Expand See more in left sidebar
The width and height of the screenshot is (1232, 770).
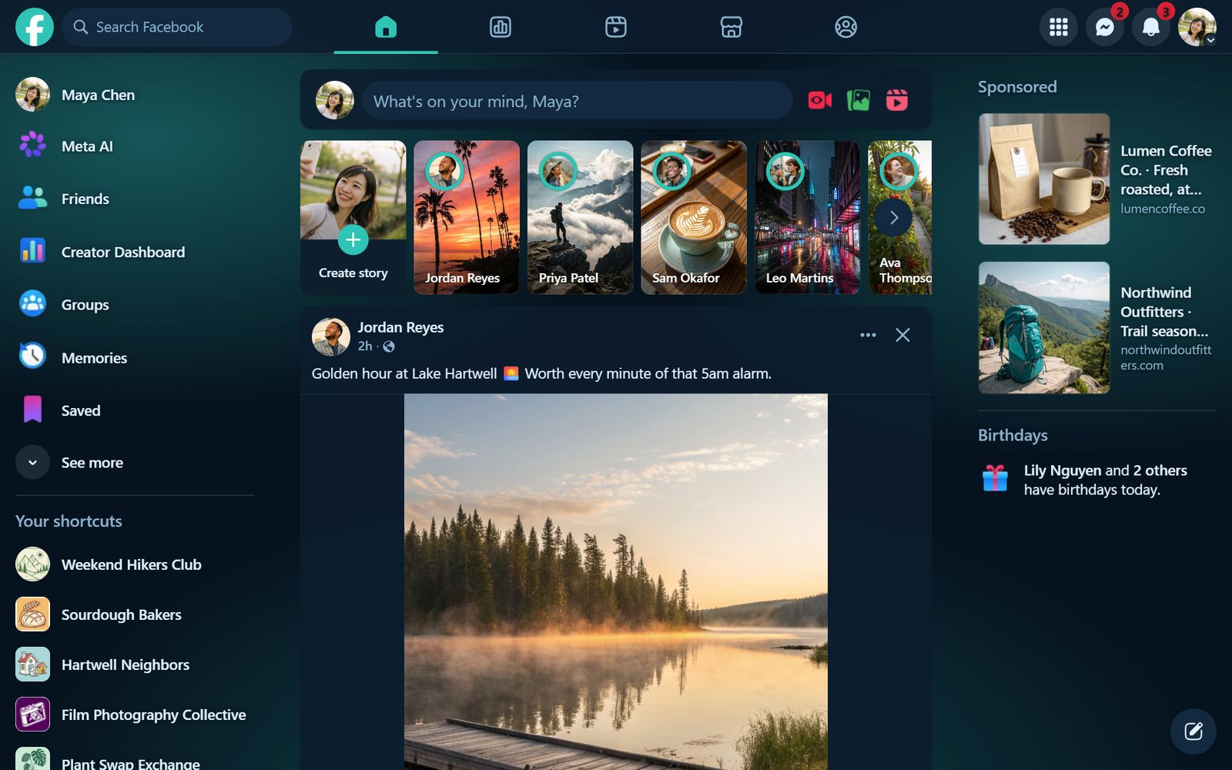coord(135,463)
